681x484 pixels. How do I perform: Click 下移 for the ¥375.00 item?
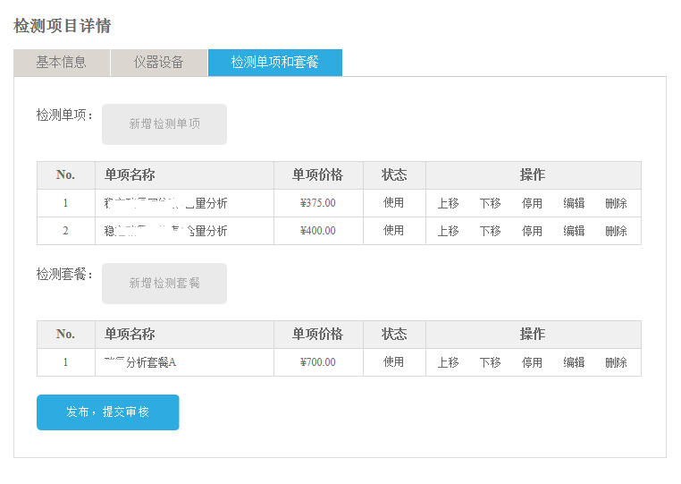(490, 203)
